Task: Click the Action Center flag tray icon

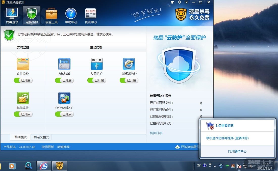Action: click(x=239, y=166)
